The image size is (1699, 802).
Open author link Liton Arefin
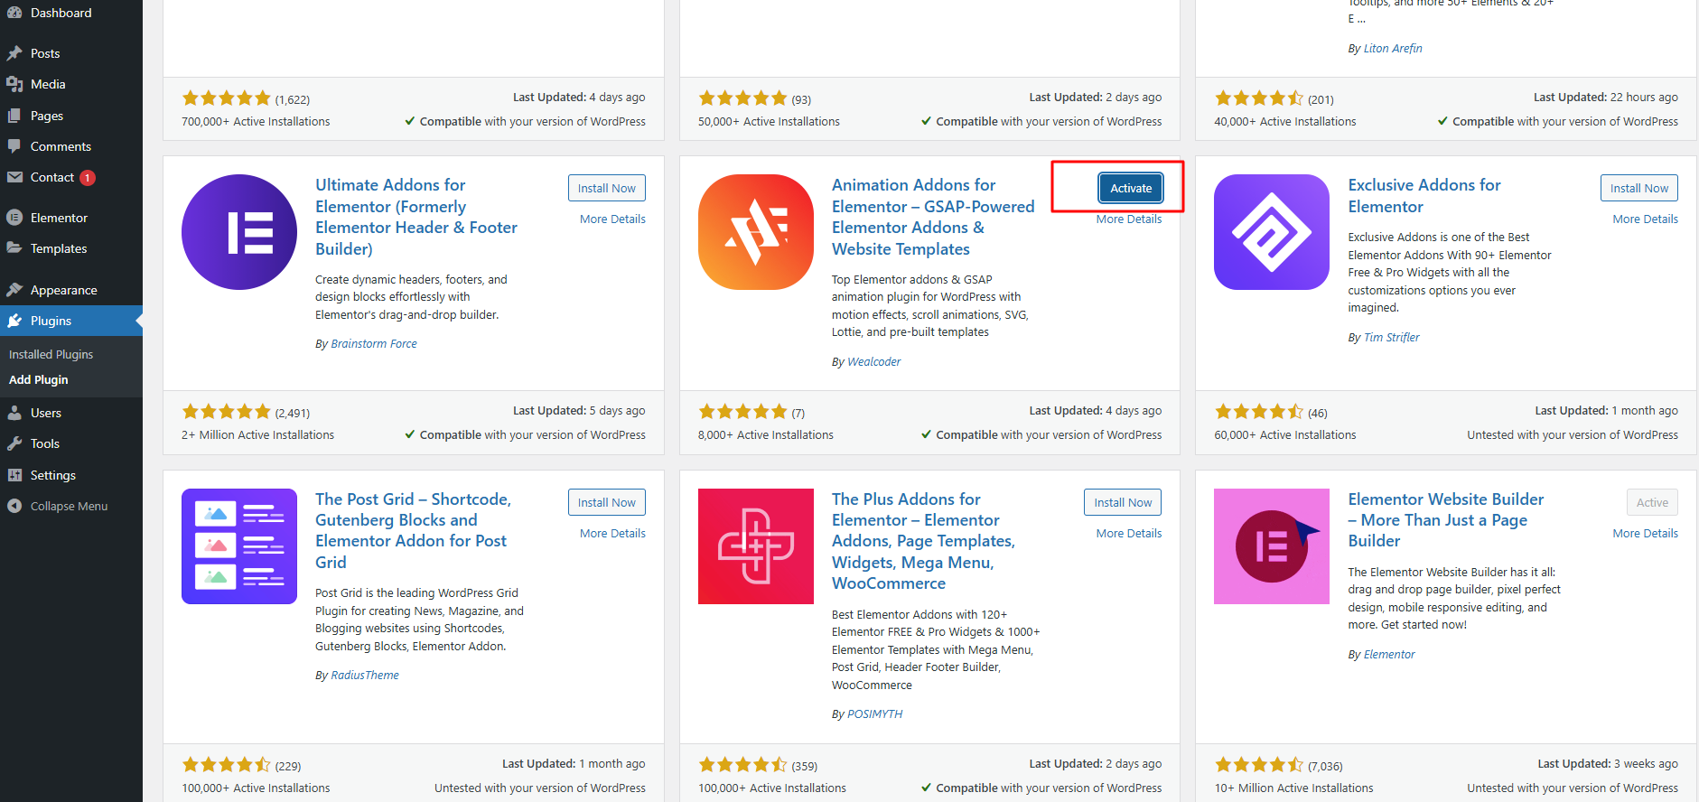pyautogui.click(x=1392, y=48)
